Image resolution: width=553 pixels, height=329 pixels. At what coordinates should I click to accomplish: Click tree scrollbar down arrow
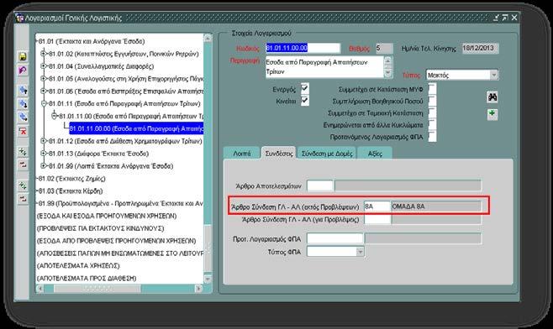click(x=208, y=279)
